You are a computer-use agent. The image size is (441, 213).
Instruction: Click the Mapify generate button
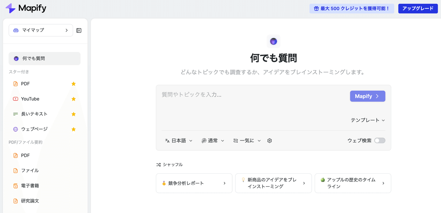click(367, 96)
